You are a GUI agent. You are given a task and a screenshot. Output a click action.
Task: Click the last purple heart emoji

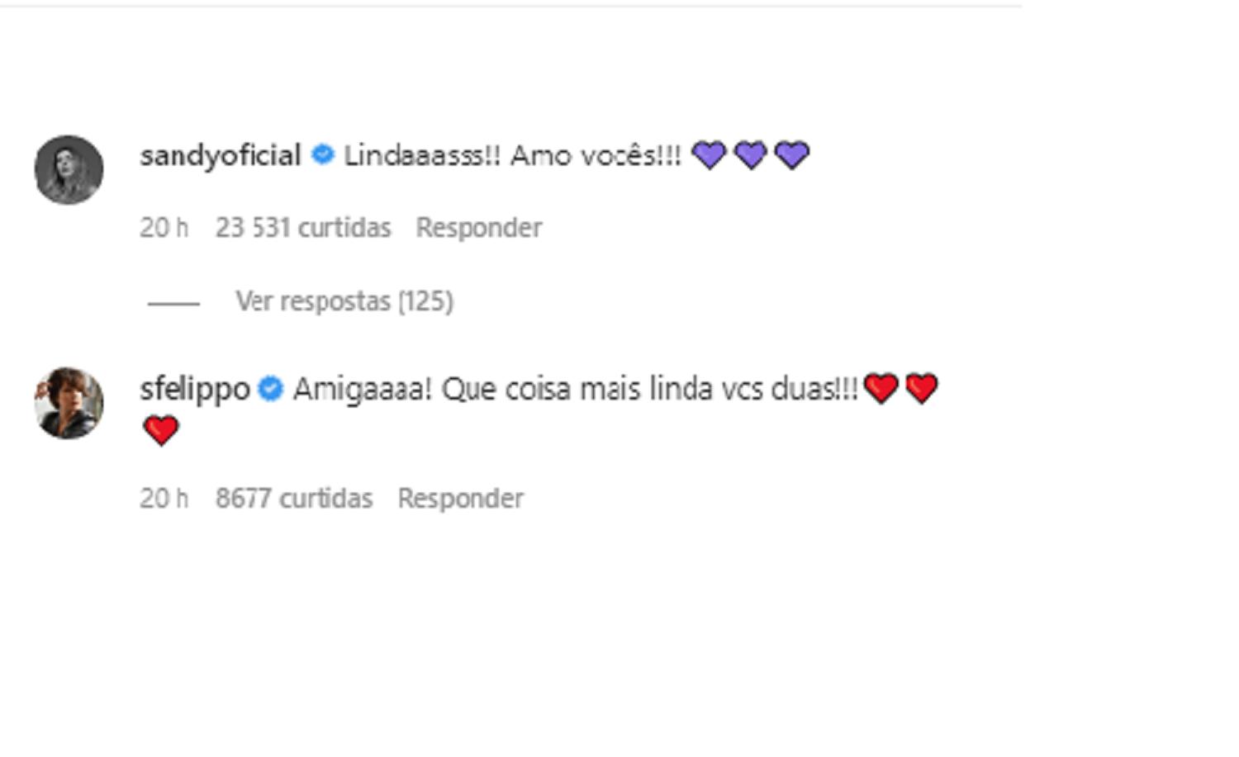point(792,155)
